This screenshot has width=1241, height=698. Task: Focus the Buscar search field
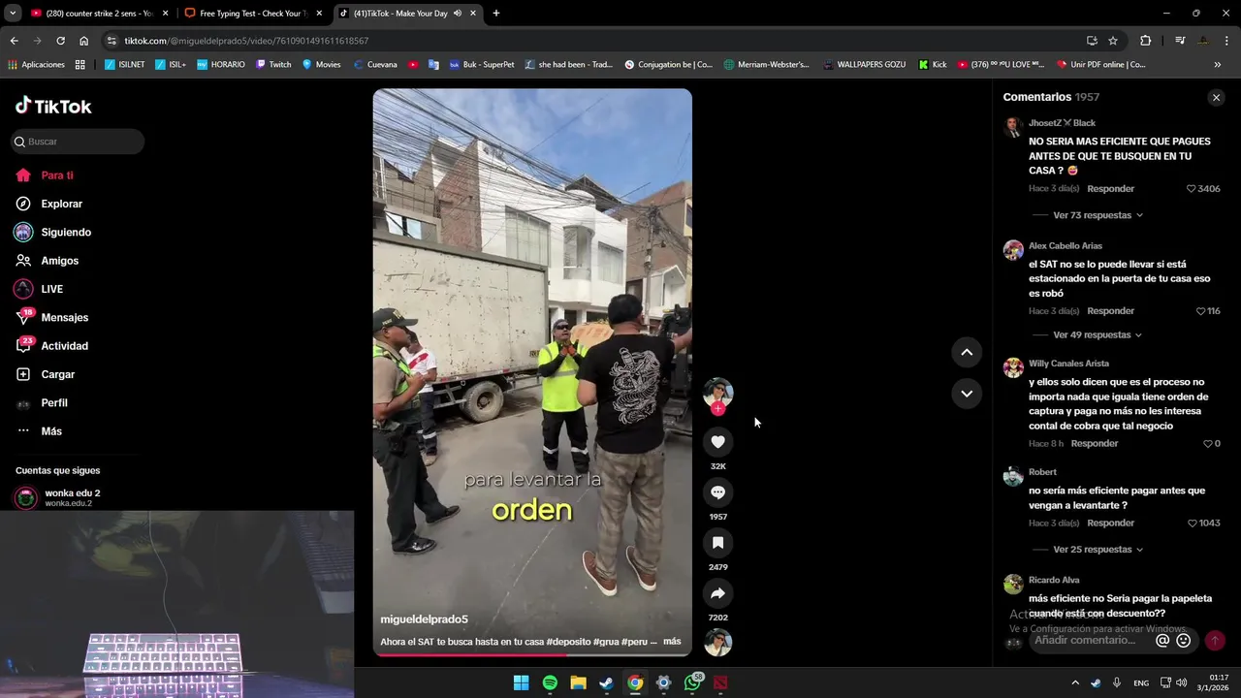[78, 142]
